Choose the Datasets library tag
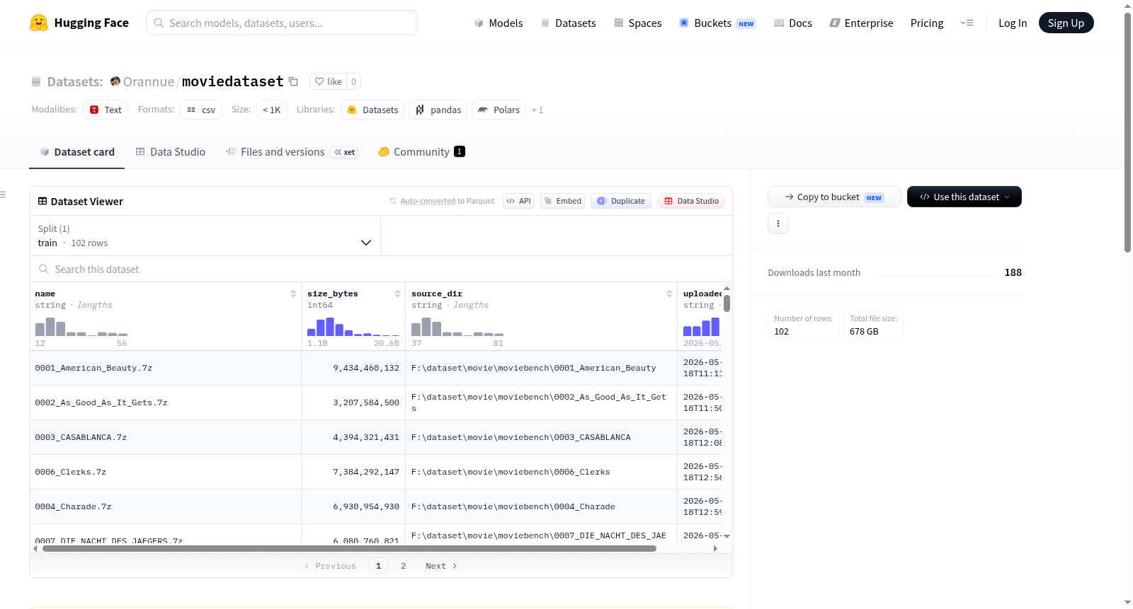The width and height of the screenshot is (1133, 609). pyautogui.click(x=372, y=110)
